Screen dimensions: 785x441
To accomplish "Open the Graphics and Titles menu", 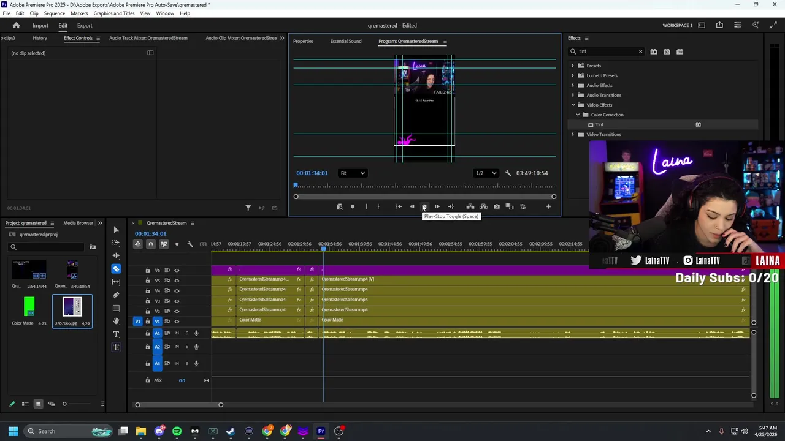I will [x=114, y=13].
